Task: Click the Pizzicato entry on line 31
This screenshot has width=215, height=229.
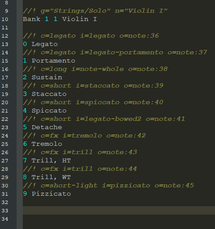Action: (51, 194)
